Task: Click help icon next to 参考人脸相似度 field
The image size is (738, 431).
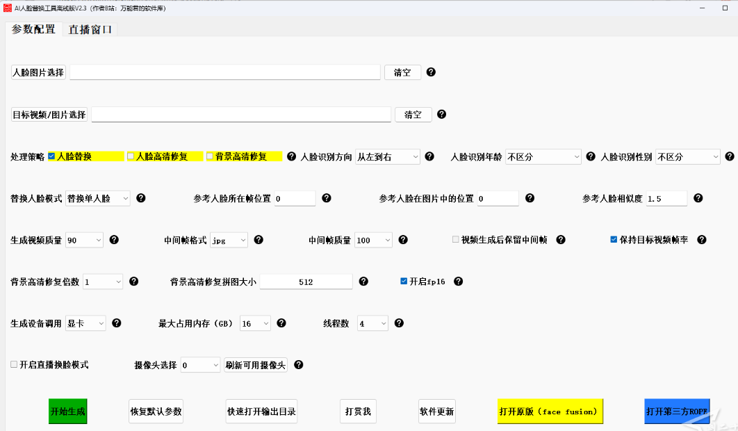Action: tap(698, 198)
